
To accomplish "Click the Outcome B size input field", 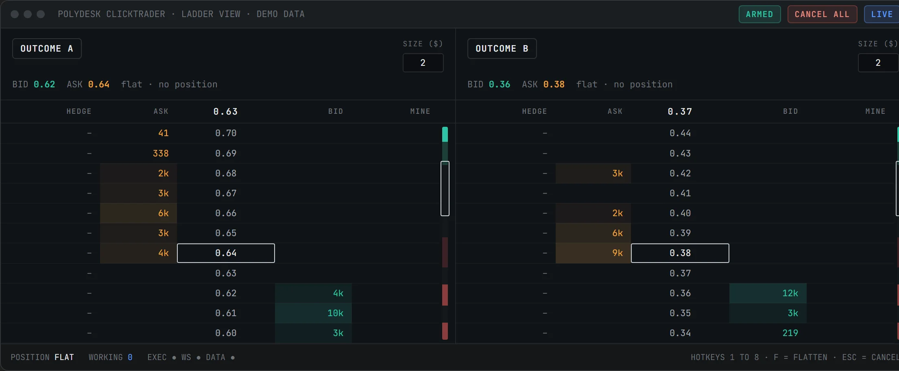I will pos(878,63).
